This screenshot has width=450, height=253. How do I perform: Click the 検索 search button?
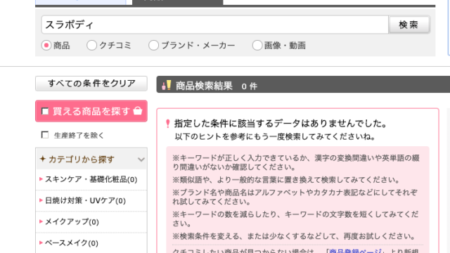409,25
